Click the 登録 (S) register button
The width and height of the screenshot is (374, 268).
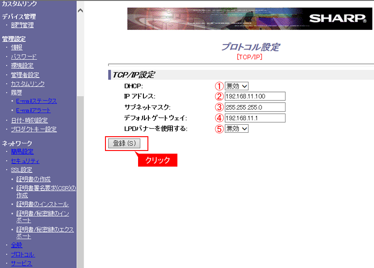pyautogui.click(x=124, y=143)
